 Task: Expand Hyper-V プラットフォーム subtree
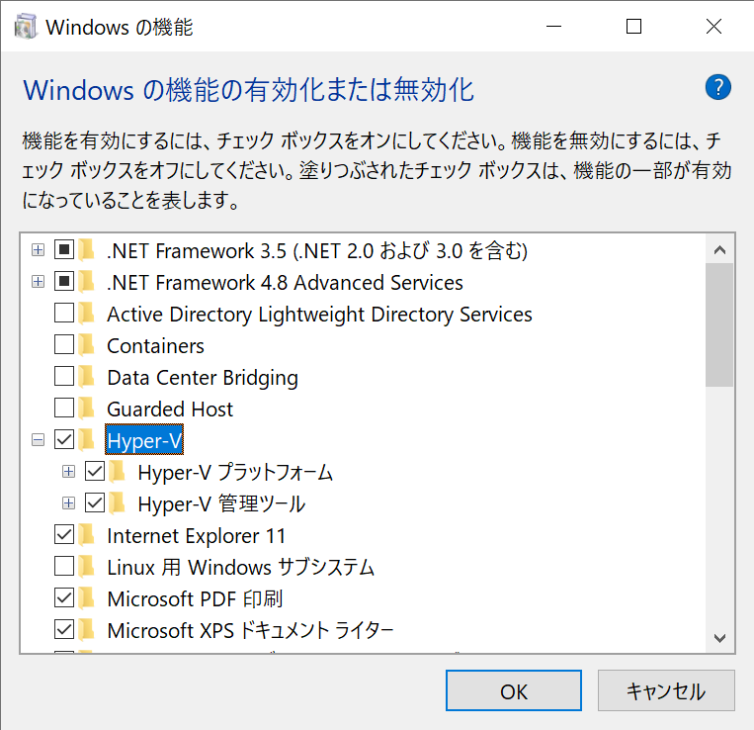tap(69, 472)
